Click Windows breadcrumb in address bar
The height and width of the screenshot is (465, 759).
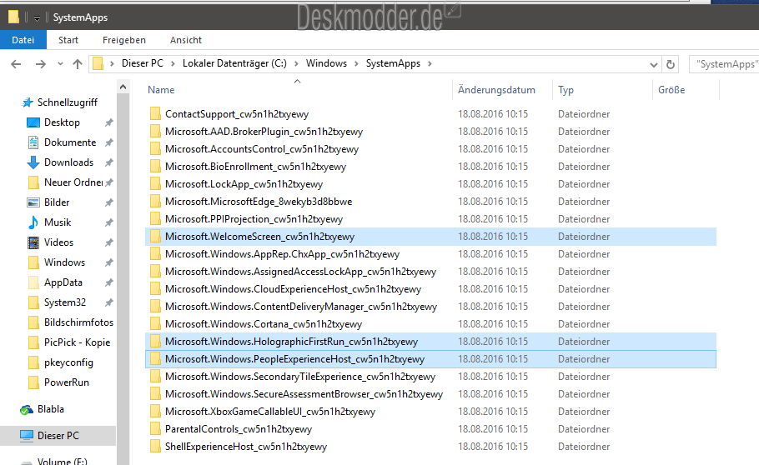[326, 63]
